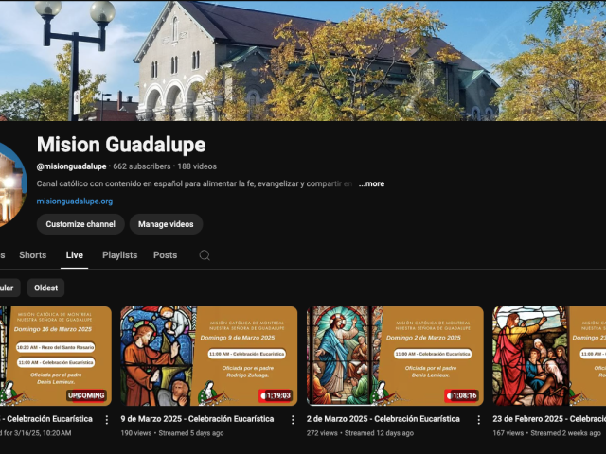The width and height of the screenshot is (606, 454).
Task: Select the Live tab
Action: tap(74, 255)
